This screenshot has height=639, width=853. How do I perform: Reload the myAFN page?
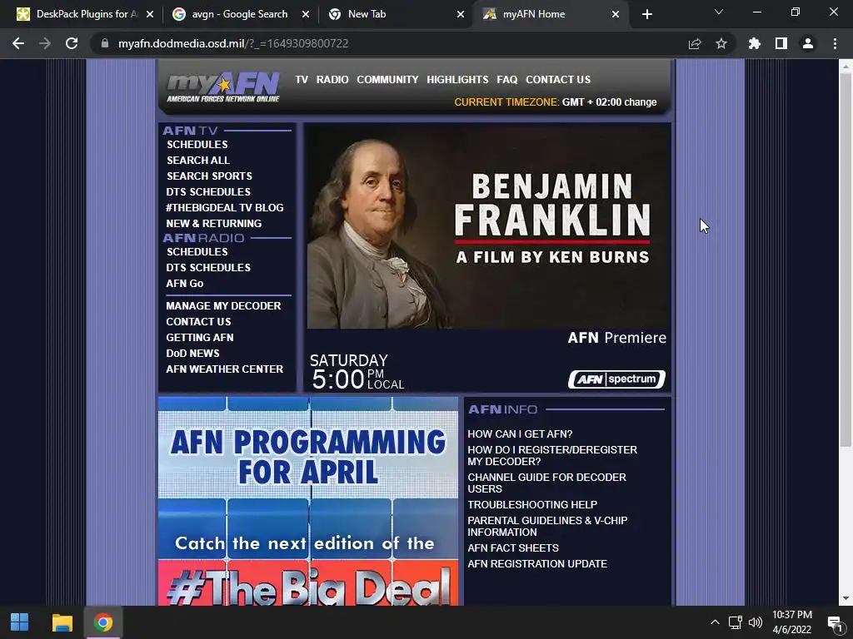coord(72,43)
